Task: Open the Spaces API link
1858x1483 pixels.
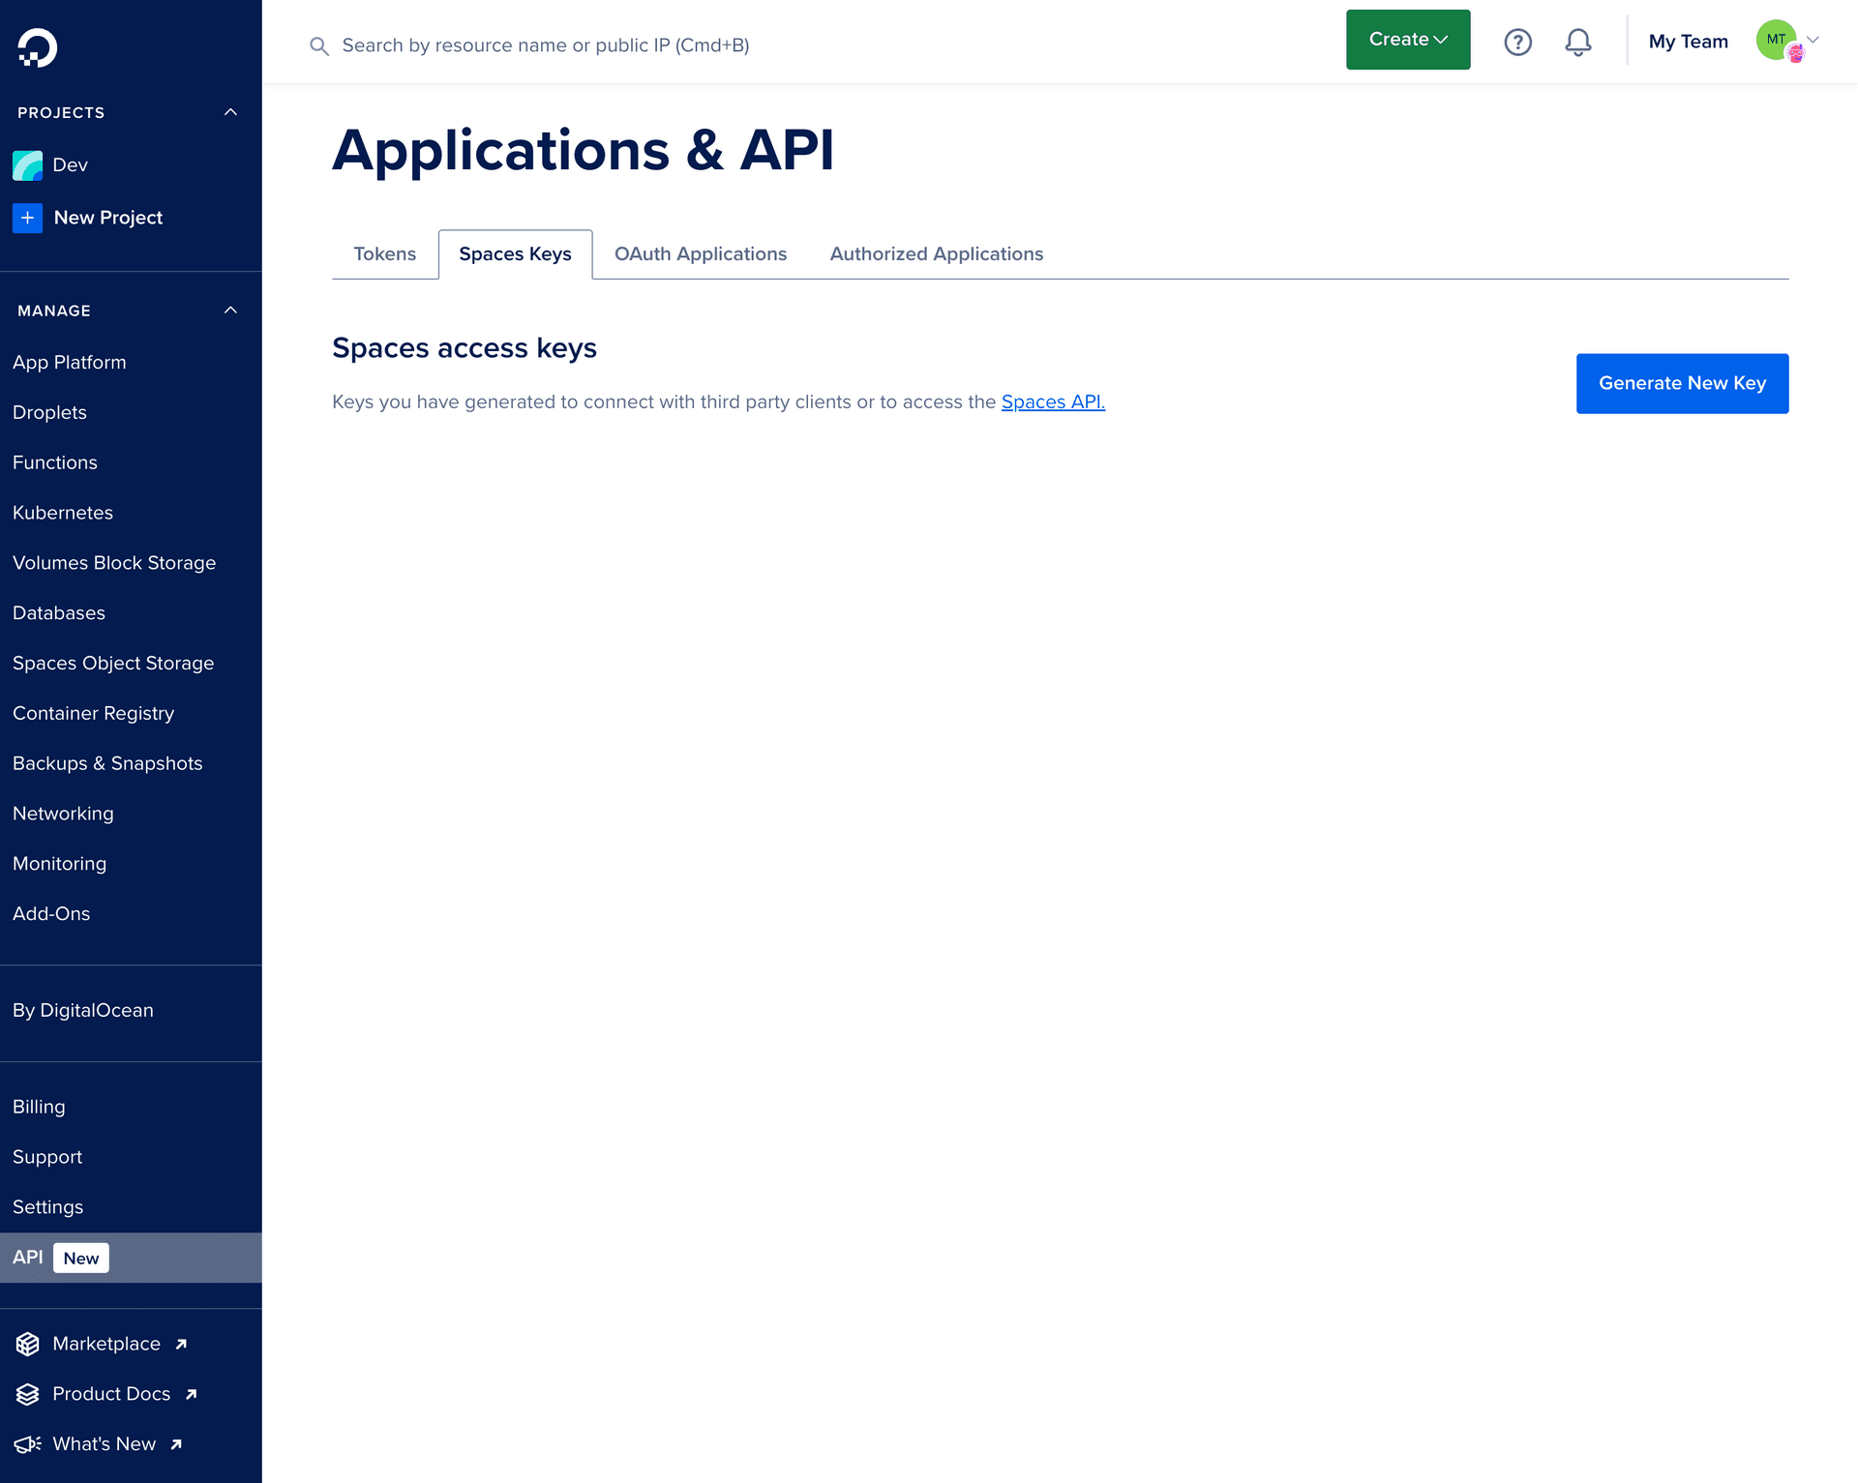Action: click(1053, 401)
